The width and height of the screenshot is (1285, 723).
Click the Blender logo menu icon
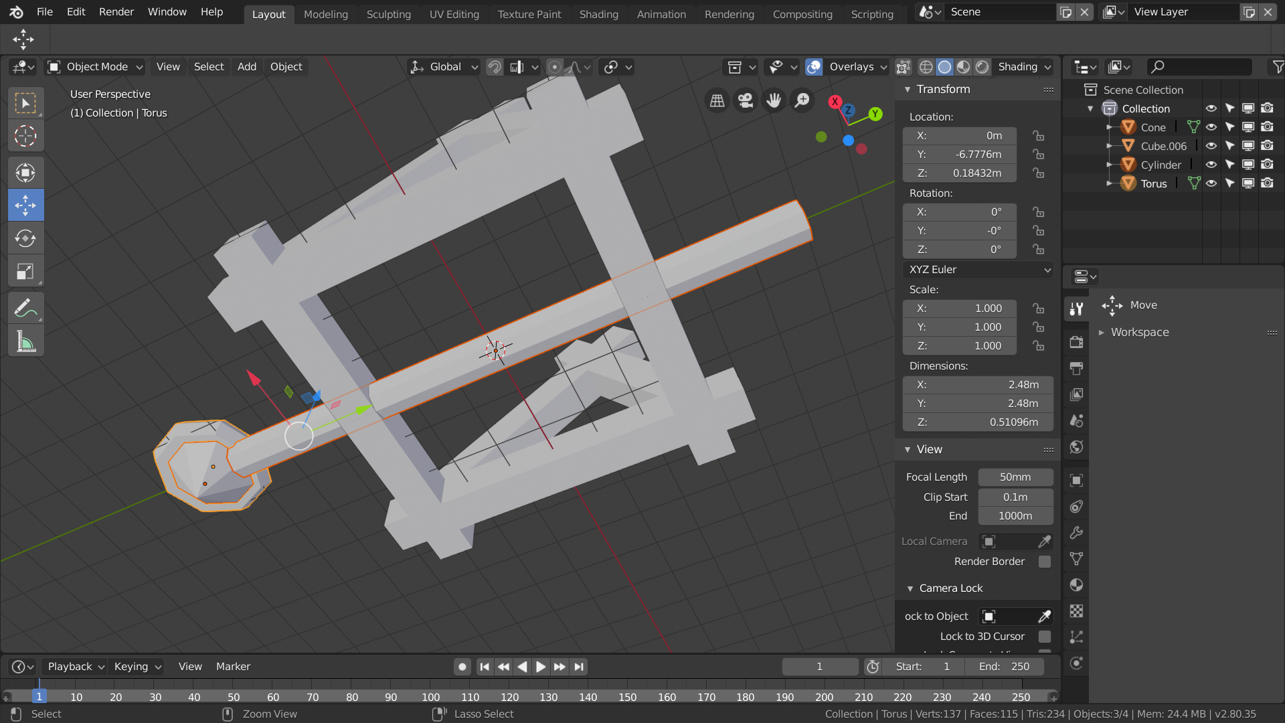16,12
